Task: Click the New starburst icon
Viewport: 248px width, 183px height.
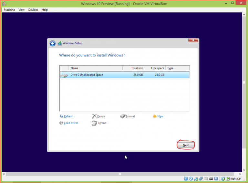Action: pos(155,116)
